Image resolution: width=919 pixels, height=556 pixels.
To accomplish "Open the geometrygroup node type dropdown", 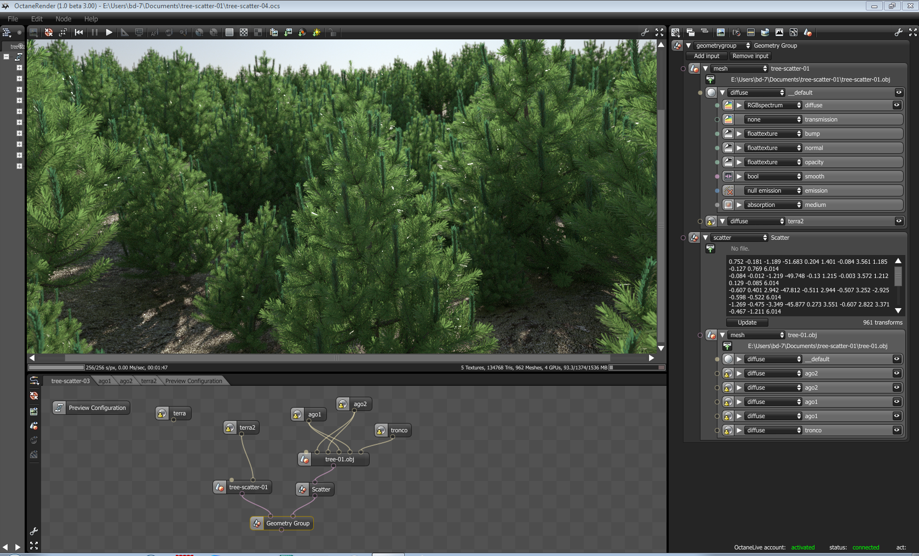I will [722, 45].
